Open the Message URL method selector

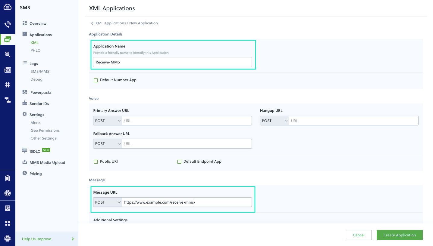click(107, 202)
